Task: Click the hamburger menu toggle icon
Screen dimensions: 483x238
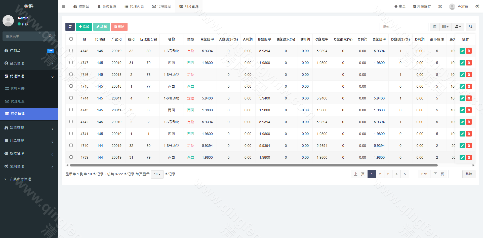Action: 64,6
